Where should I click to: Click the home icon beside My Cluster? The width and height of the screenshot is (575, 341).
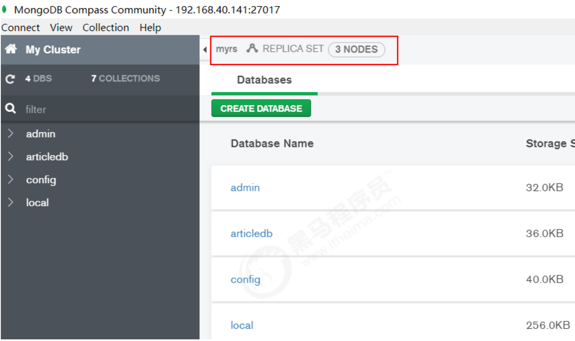[x=11, y=49]
